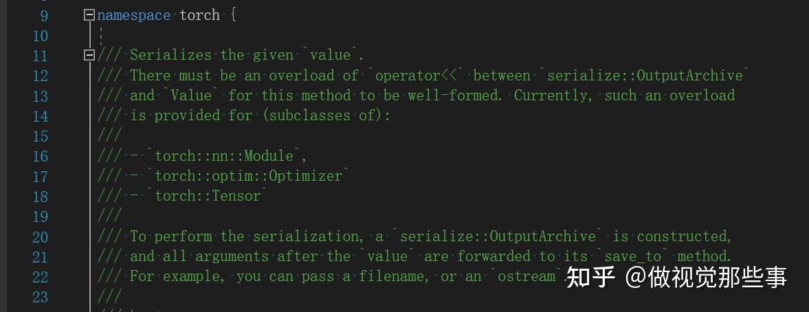Screen dimensions: 809x312
Task: Click line number 14 in the gutter
Action: (x=40, y=115)
